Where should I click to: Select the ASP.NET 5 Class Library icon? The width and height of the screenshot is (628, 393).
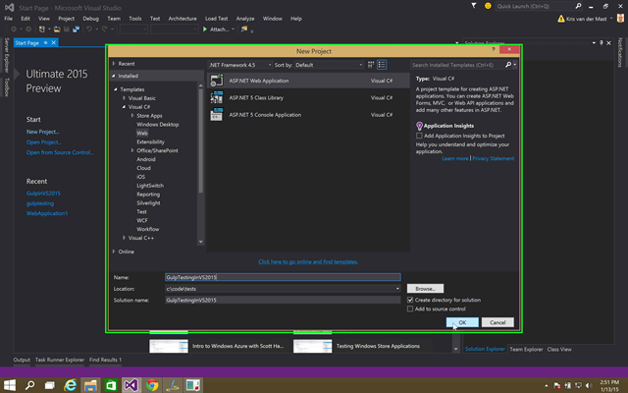[x=218, y=97]
